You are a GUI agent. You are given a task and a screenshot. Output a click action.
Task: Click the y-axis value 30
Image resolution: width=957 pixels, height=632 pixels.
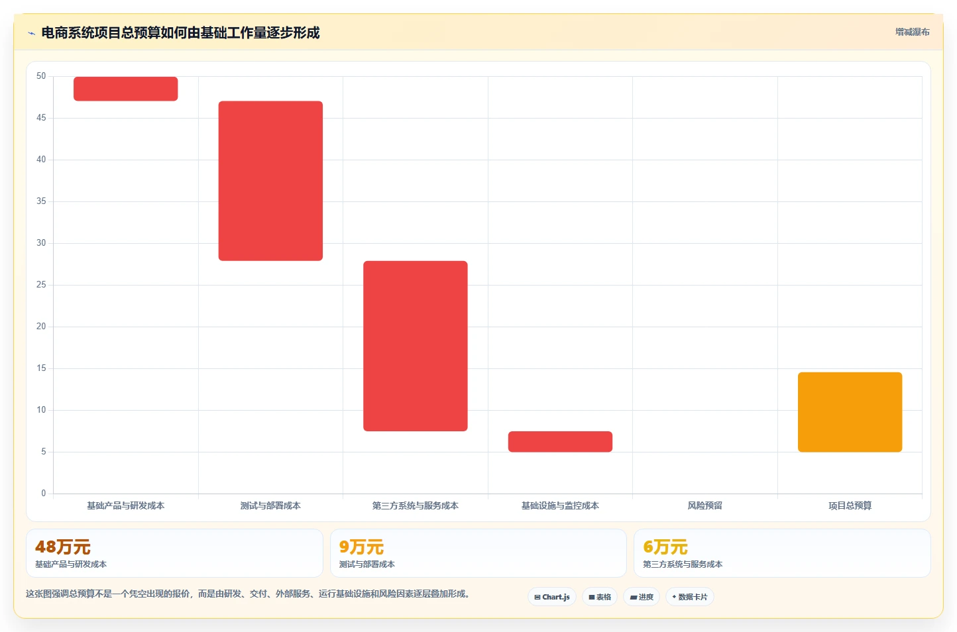click(x=41, y=243)
